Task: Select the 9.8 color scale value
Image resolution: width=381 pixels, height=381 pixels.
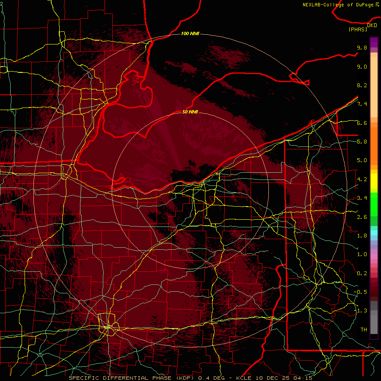Action: [x=362, y=48]
